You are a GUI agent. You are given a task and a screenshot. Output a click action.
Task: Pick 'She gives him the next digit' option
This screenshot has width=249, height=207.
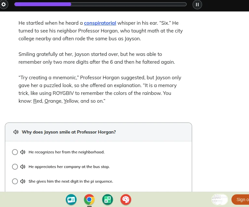[15, 181]
